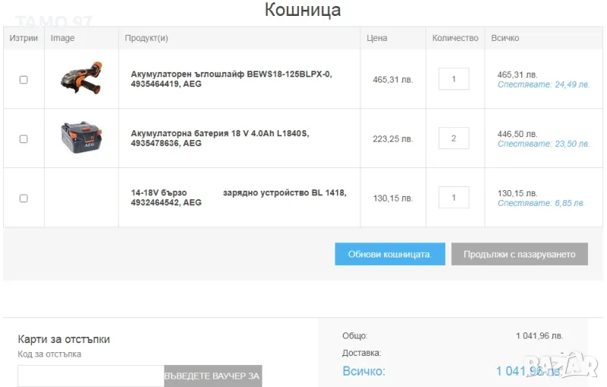Click the discount code input field
The height and width of the screenshot is (387, 607).
[90, 376]
